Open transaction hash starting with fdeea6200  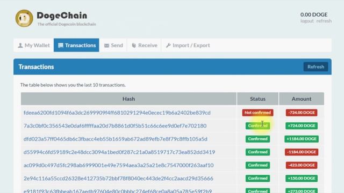[x=117, y=113]
